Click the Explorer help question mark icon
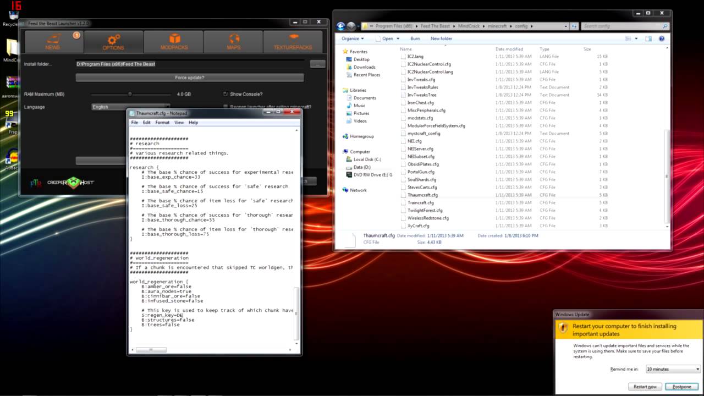This screenshot has width=704, height=396. click(662, 38)
